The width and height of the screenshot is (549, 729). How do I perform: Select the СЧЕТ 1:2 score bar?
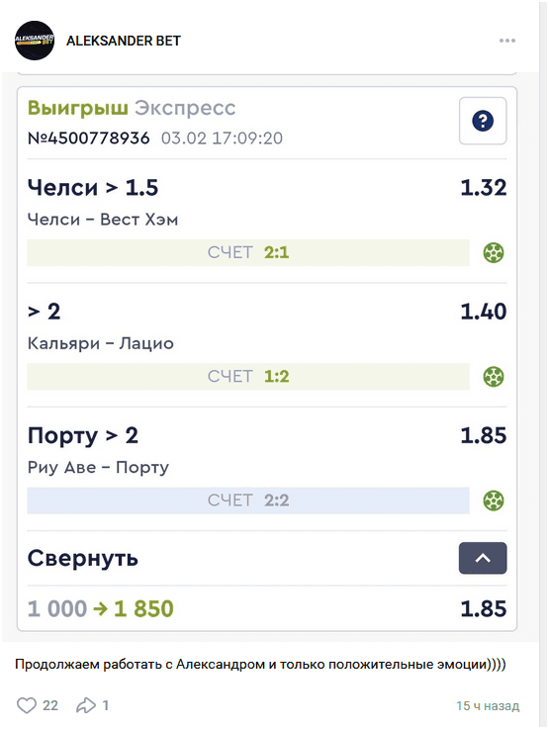pos(248,376)
